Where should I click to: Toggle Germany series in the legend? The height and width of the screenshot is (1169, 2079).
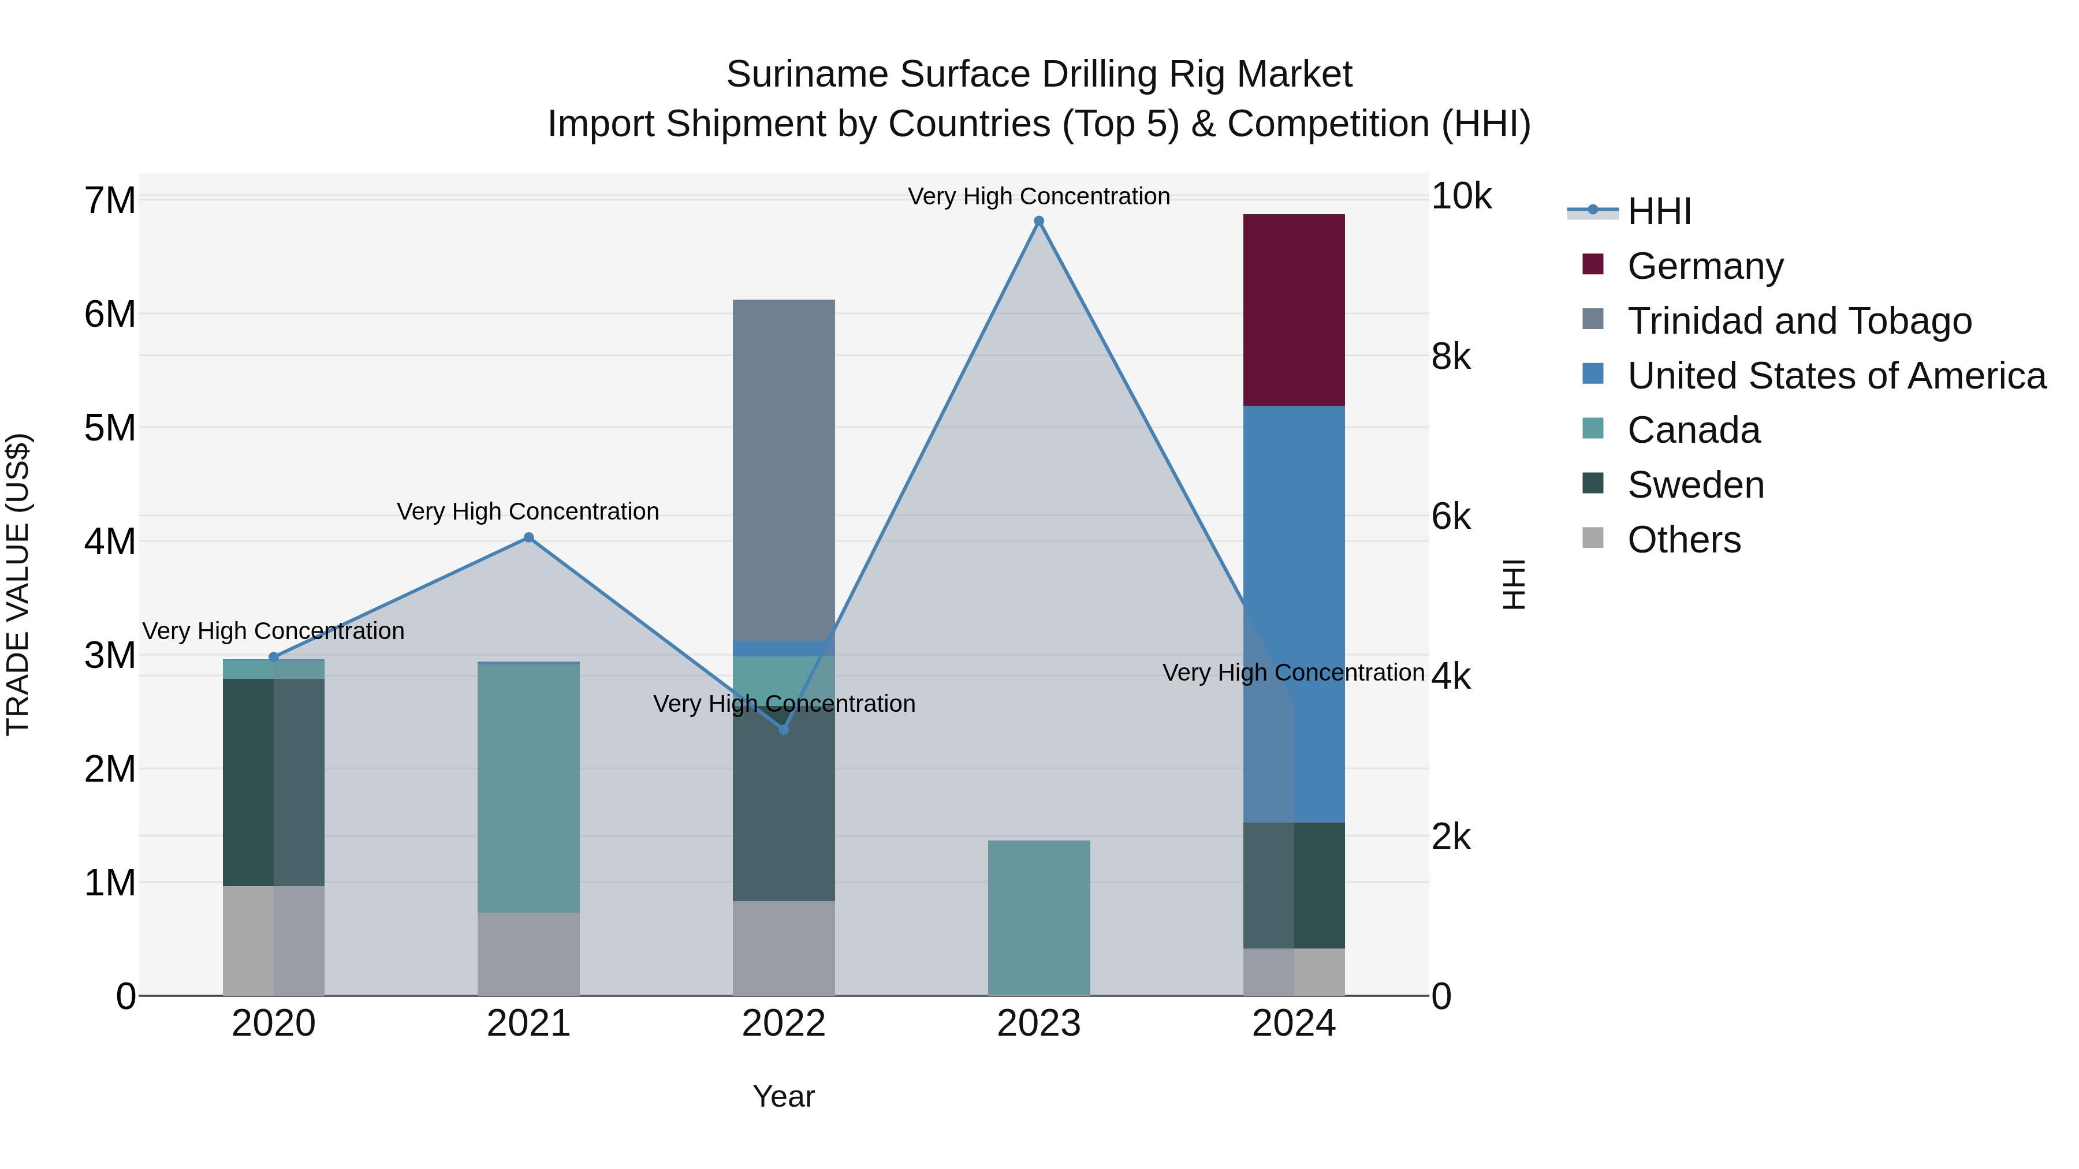click(x=1683, y=266)
